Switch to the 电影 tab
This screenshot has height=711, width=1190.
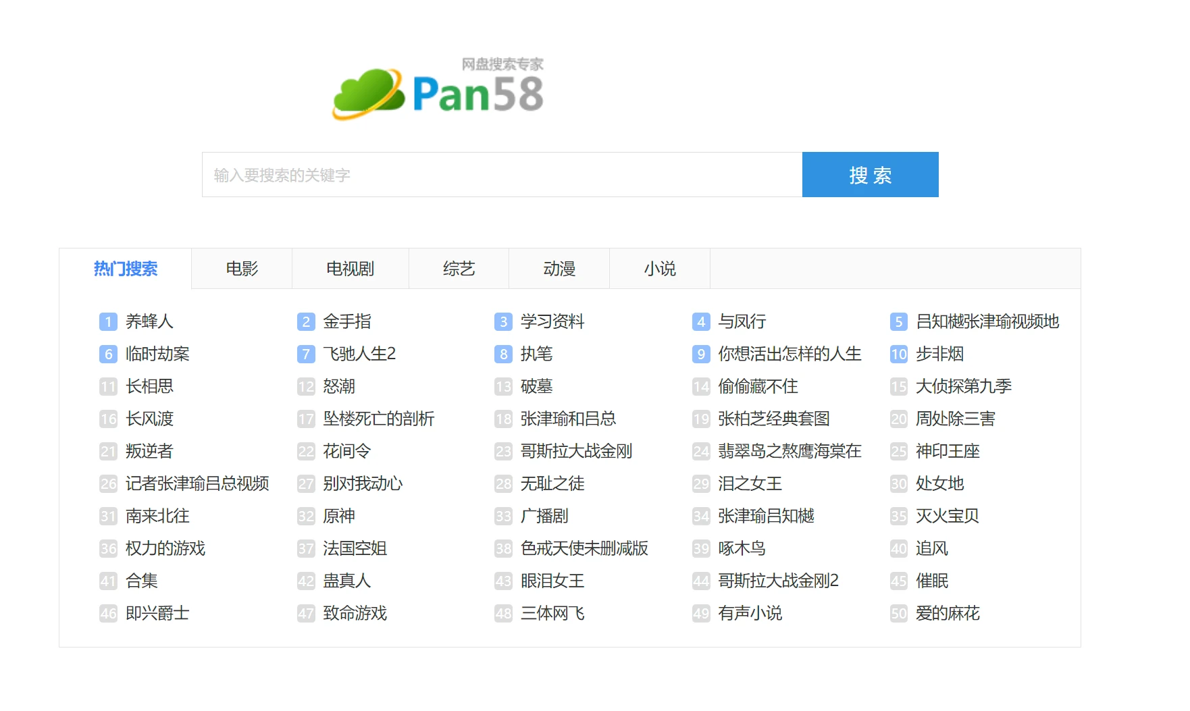242,269
